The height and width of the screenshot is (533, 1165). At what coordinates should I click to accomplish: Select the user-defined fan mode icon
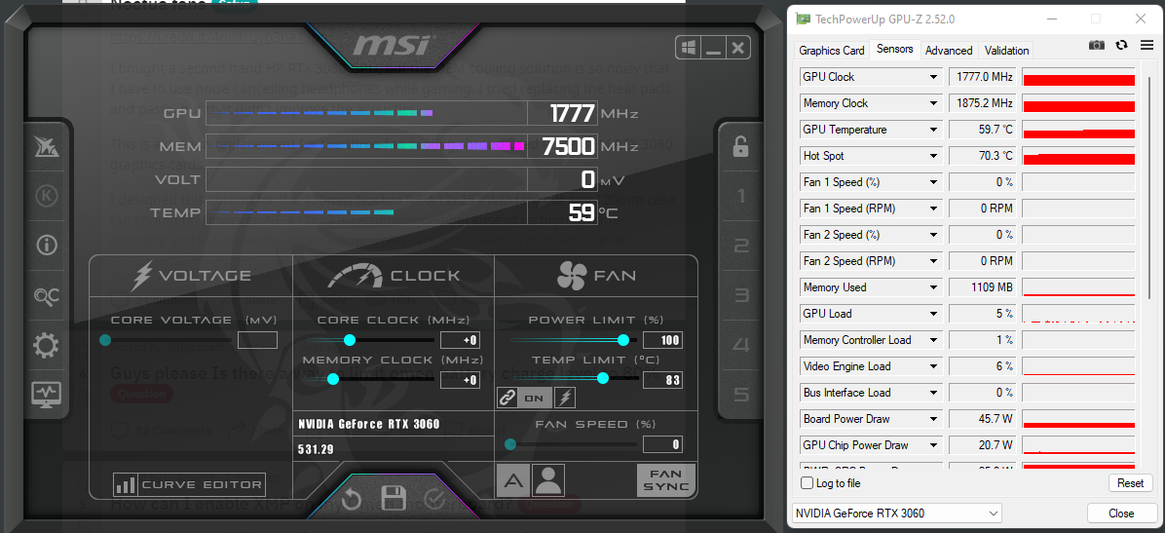548,480
